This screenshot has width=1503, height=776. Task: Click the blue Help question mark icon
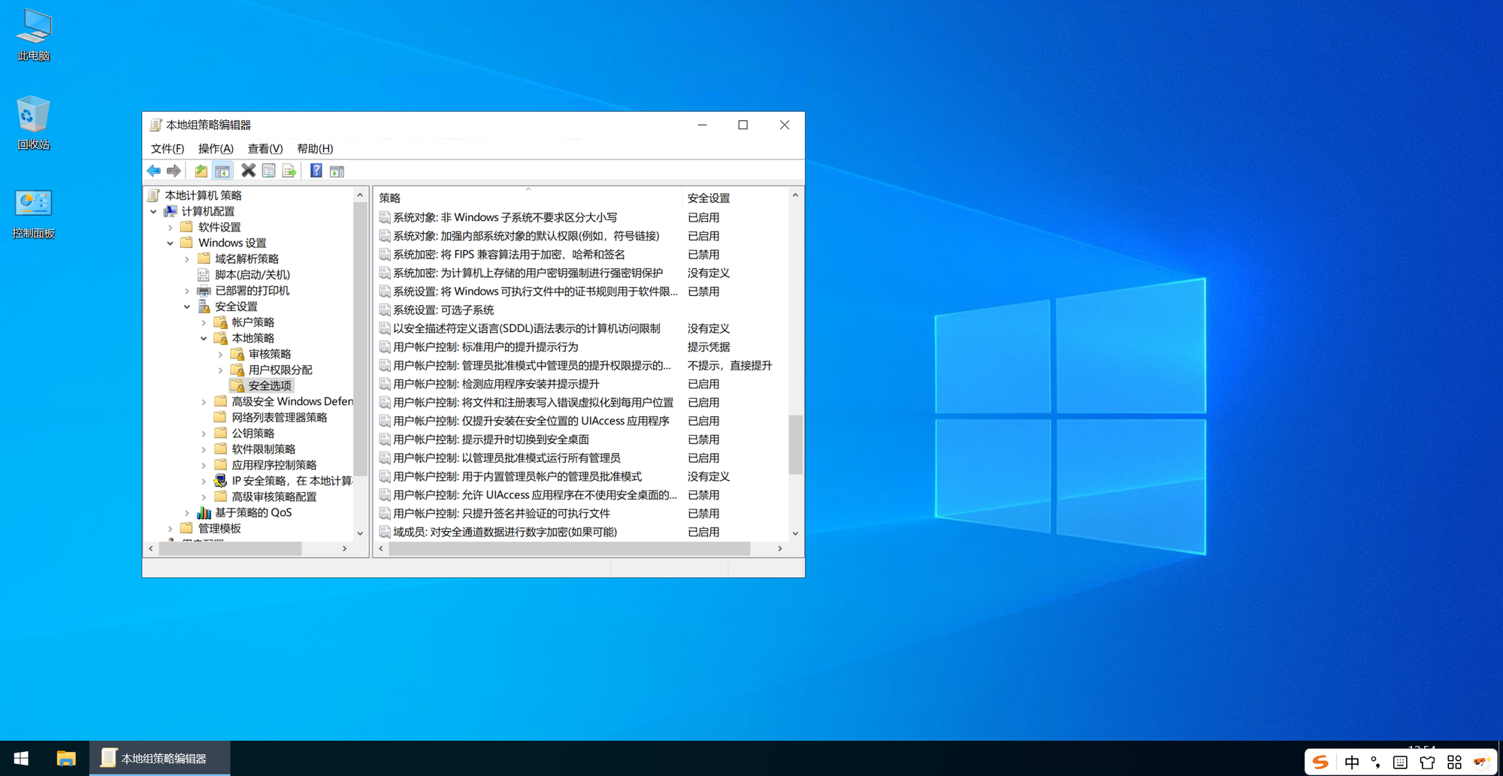[x=316, y=171]
